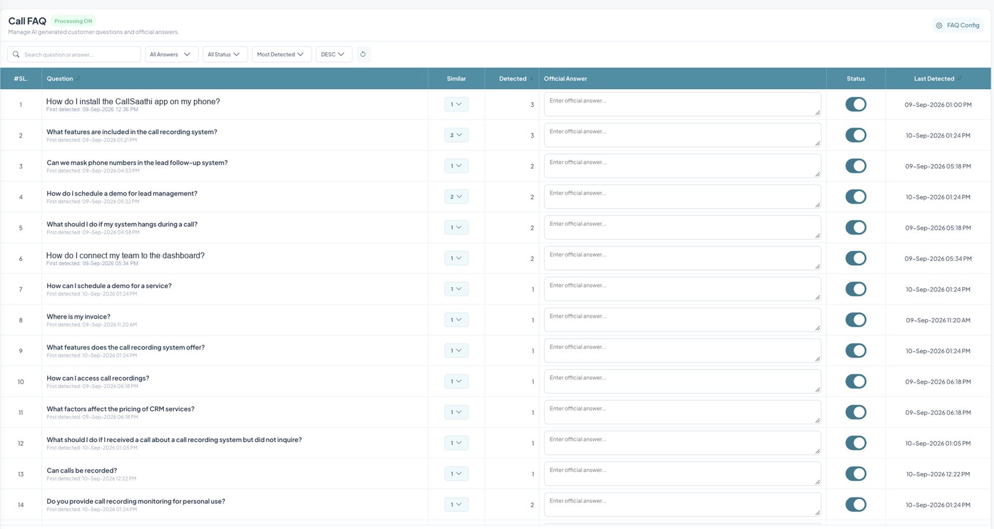Image resolution: width=994 pixels, height=529 pixels.
Task: Toggle status for personal use monitoring question
Action: coord(855,505)
